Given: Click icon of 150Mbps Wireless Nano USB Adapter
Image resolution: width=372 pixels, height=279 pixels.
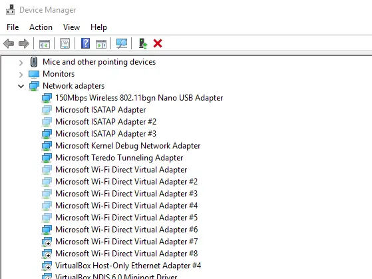Looking at the screenshot, I should [x=47, y=98].
